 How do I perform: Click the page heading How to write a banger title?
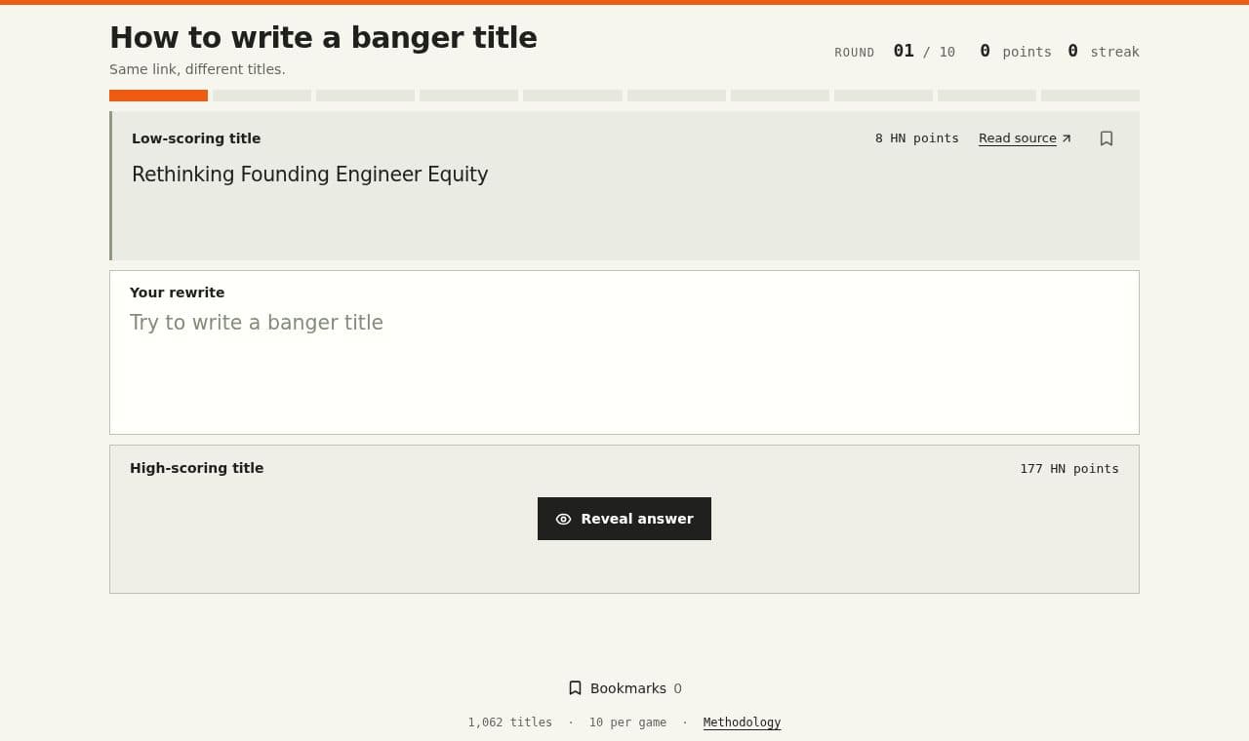pos(323,37)
